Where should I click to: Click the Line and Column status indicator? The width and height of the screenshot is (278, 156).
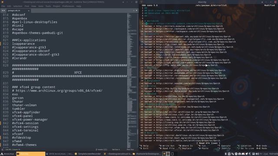13,149
